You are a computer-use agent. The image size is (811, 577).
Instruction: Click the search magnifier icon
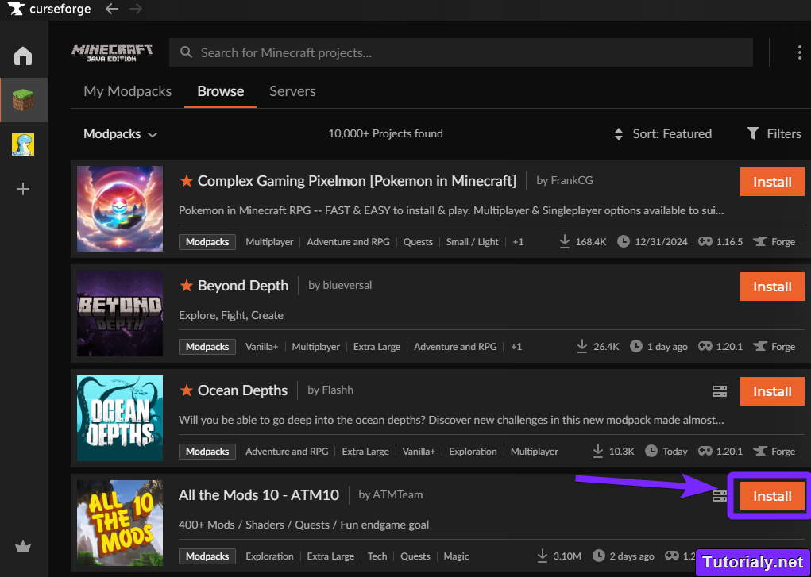coord(186,52)
